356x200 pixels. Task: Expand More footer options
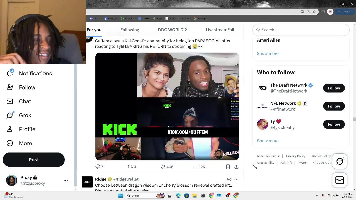tap(304, 163)
